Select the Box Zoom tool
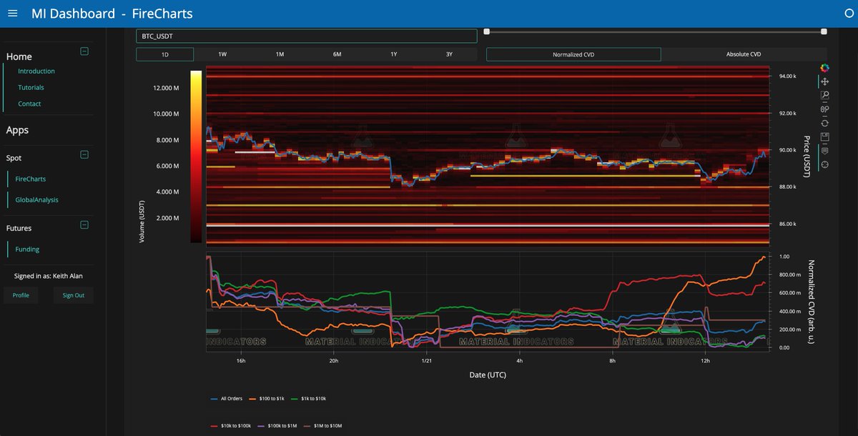This screenshot has width=858, height=436. [824, 95]
